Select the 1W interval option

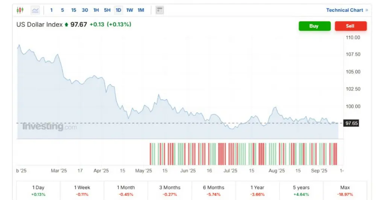(129, 10)
